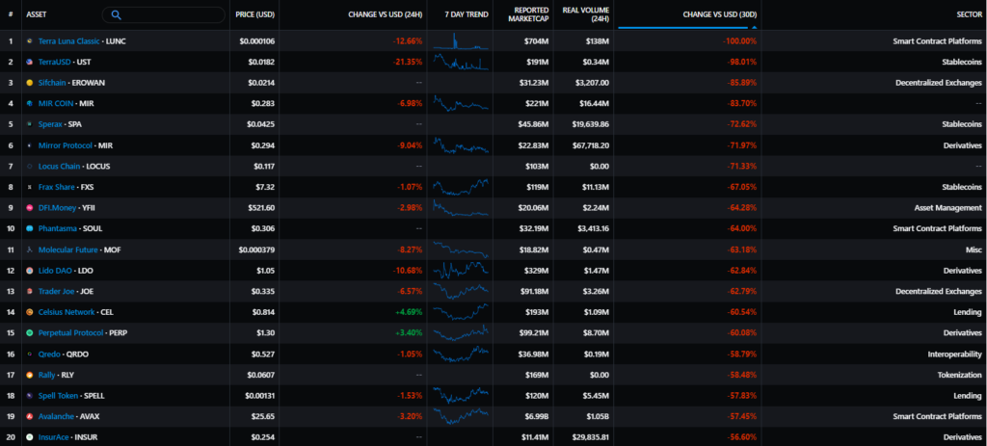This screenshot has width=987, height=446.
Task: Click the Sperax coin icon
Action: (x=30, y=124)
